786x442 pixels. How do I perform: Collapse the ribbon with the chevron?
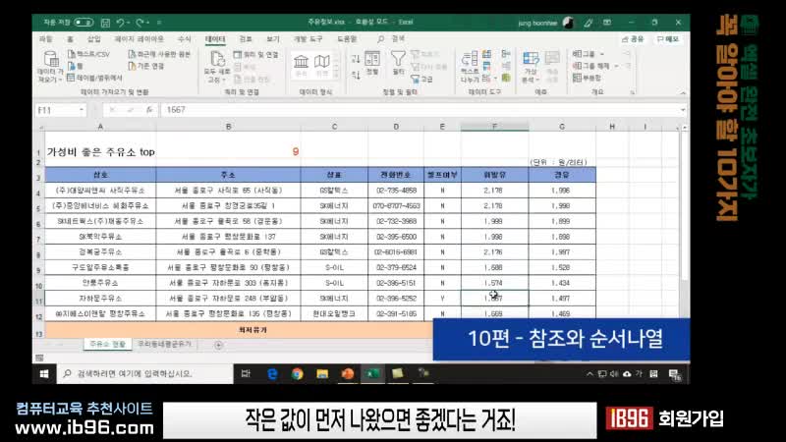coord(683,92)
